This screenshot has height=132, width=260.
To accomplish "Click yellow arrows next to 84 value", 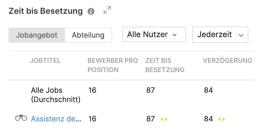I will coord(221,119).
